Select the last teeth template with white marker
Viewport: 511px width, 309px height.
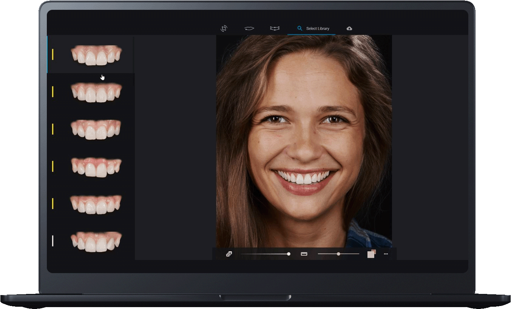coord(96,241)
